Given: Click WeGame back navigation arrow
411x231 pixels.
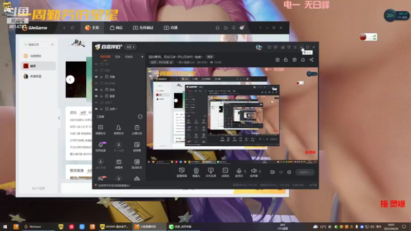Looking at the screenshot, I should [64, 28].
